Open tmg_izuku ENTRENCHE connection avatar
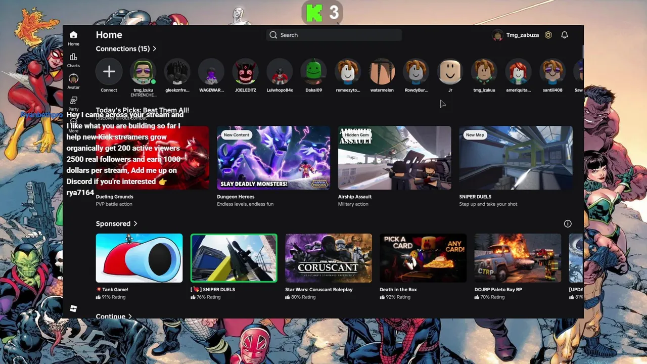This screenshot has width=647, height=364. point(143,72)
